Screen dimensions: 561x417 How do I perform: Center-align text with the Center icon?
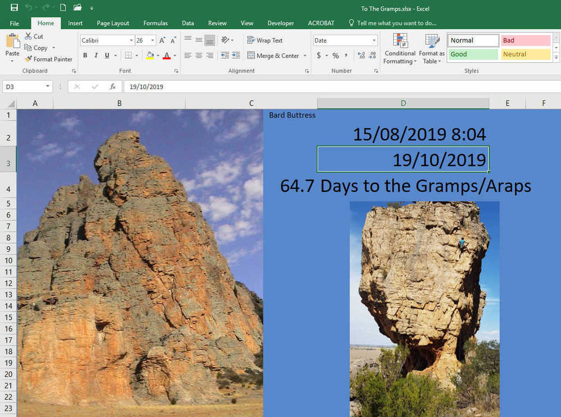199,56
